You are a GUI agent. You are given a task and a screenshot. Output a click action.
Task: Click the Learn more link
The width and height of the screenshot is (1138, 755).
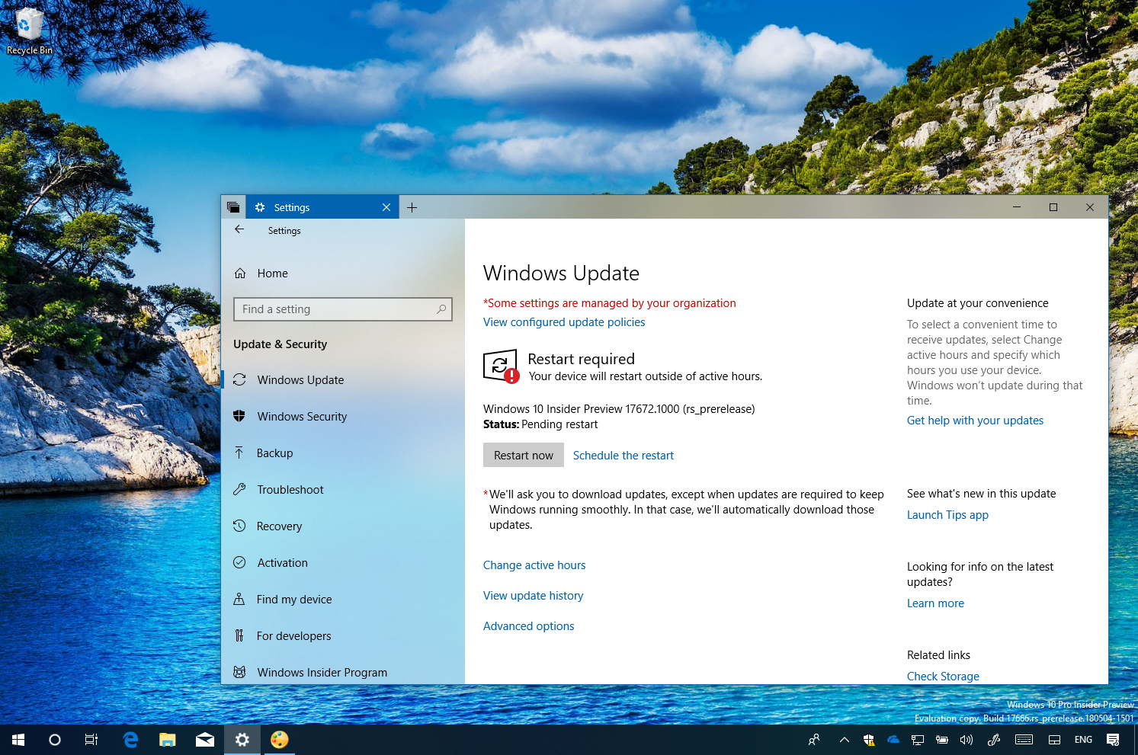point(935,603)
